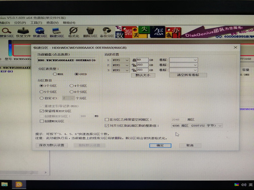Click the Format (格式化) toolbar icon
This screenshot has width=254, height=190.
(74, 32)
